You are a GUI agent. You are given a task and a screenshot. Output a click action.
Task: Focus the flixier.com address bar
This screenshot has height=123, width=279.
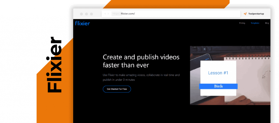point(171,14)
